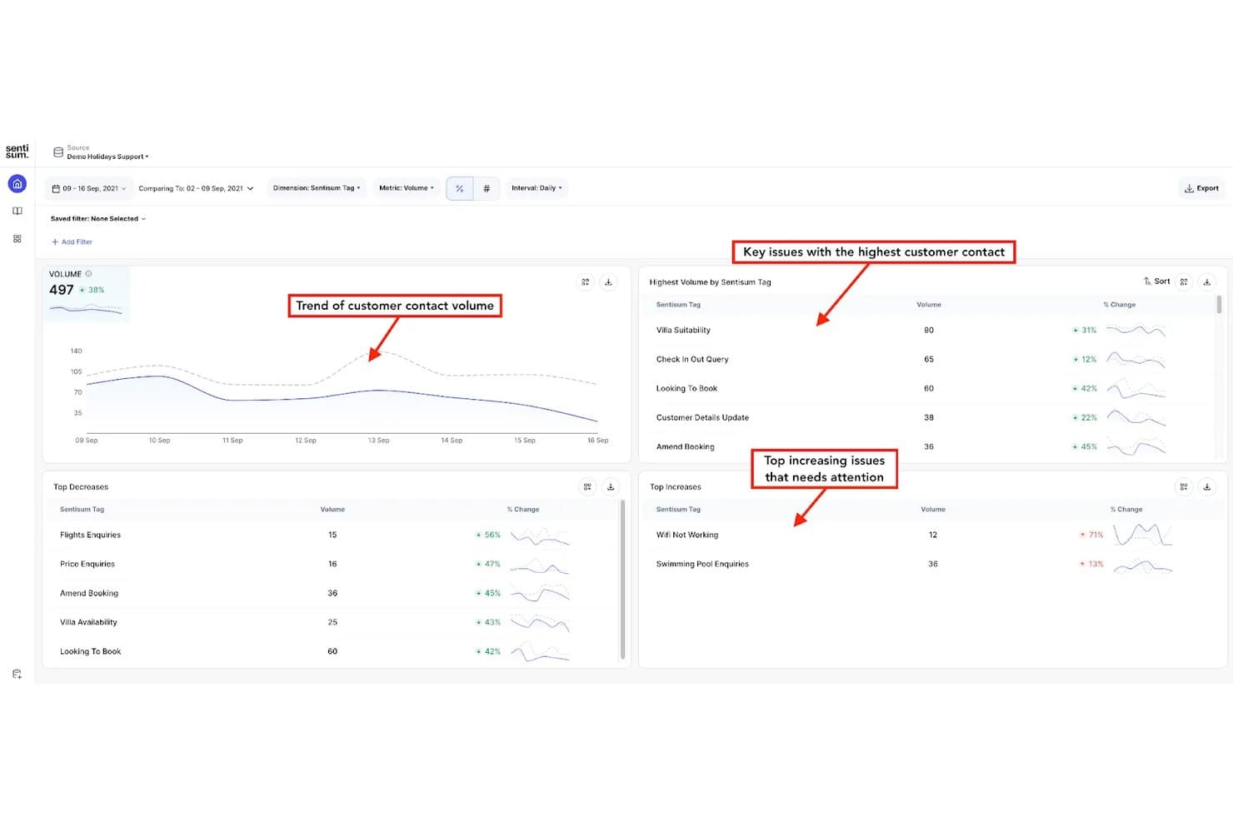Open the grid apps icon in sidebar
The height and width of the screenshot is (822, 1233).
click(x=17, y=239)
